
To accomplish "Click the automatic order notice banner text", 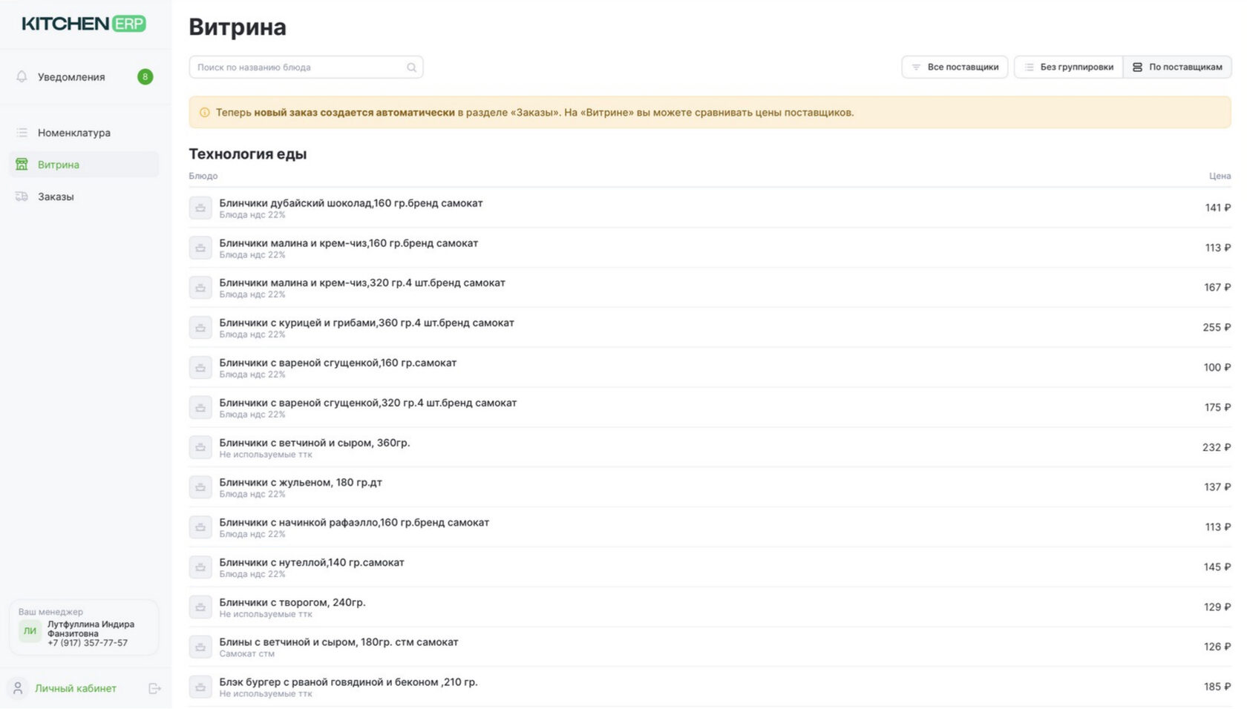I will pos(534,113).
